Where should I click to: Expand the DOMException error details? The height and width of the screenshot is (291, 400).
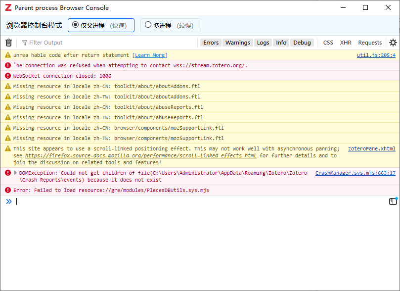15,173
